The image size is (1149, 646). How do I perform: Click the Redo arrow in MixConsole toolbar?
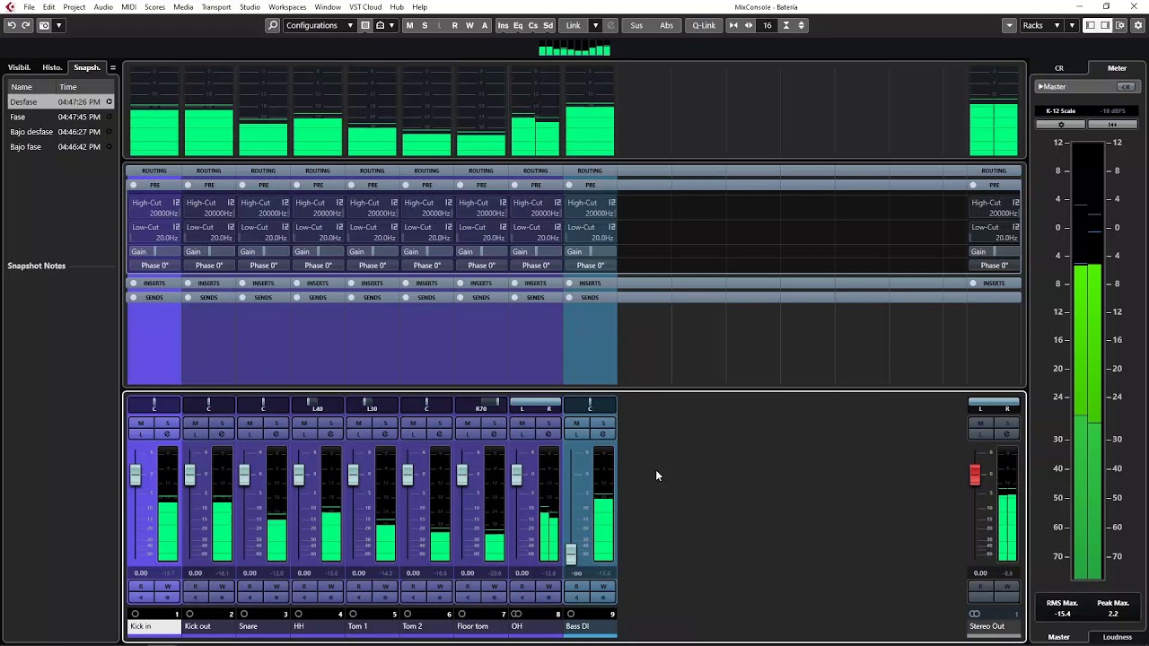[x=26, y=25]
